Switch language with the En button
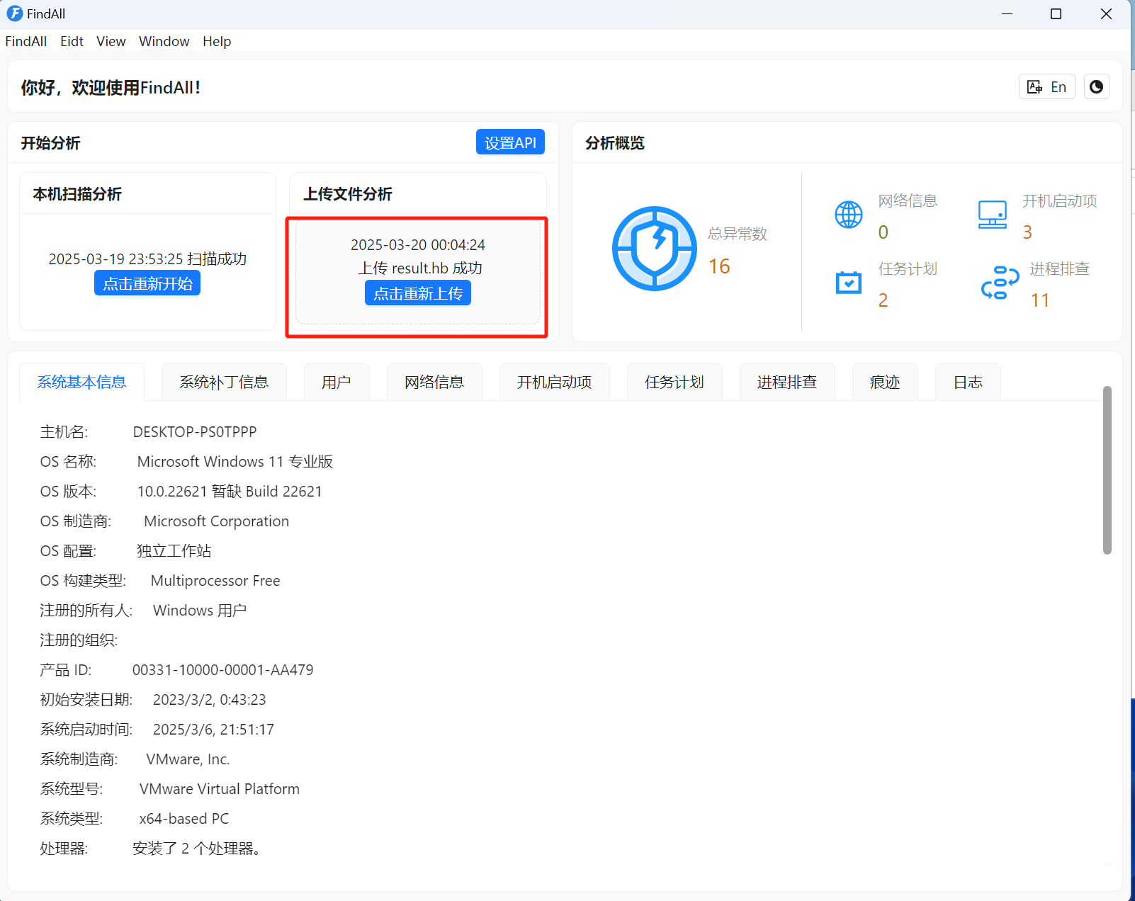Viewport: 1135px width, 901px height. 1047,87
